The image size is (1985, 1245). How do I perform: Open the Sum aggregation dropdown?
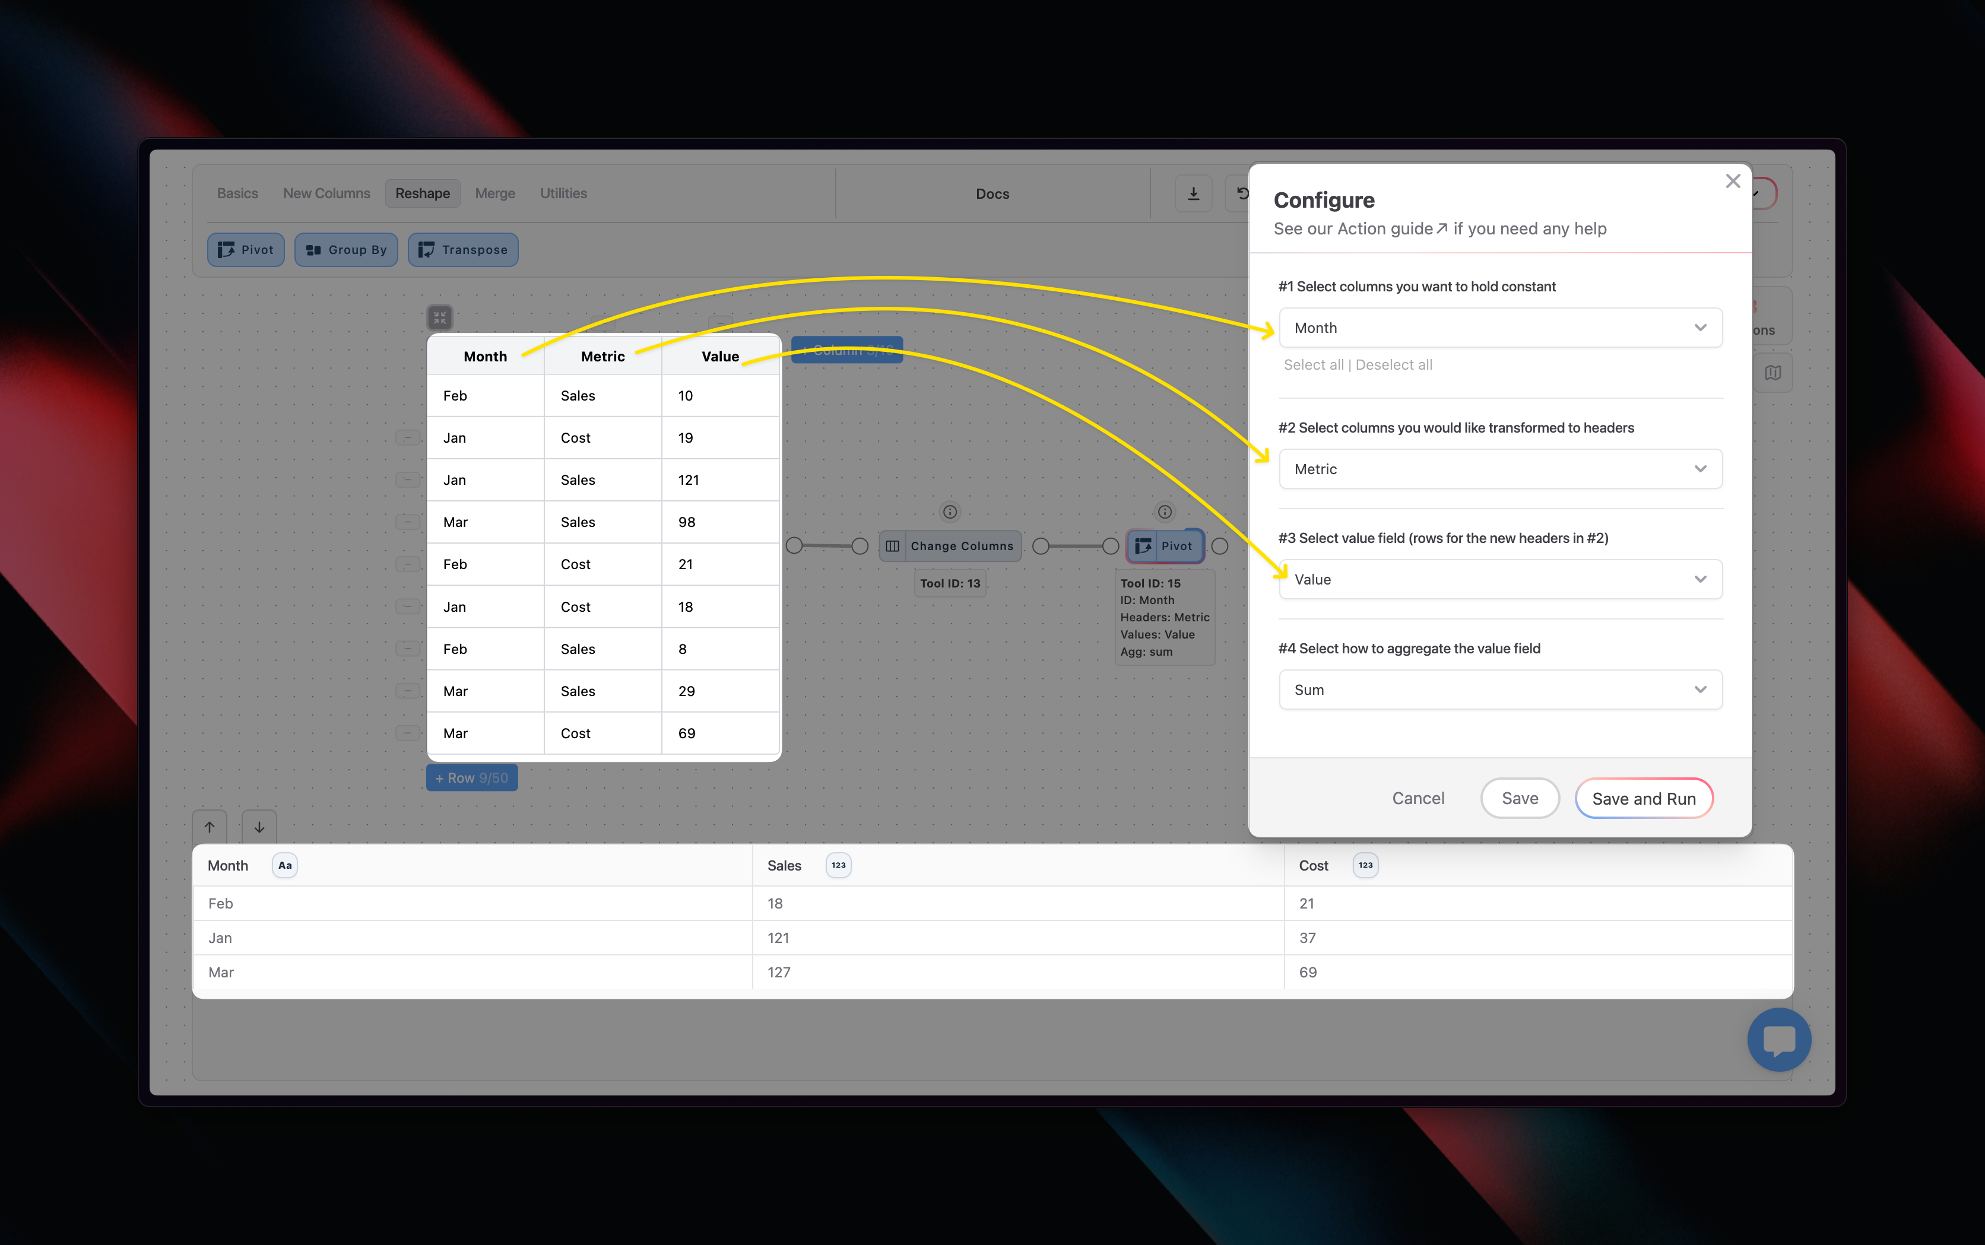pyautogui.click(x=1500, y=690)
